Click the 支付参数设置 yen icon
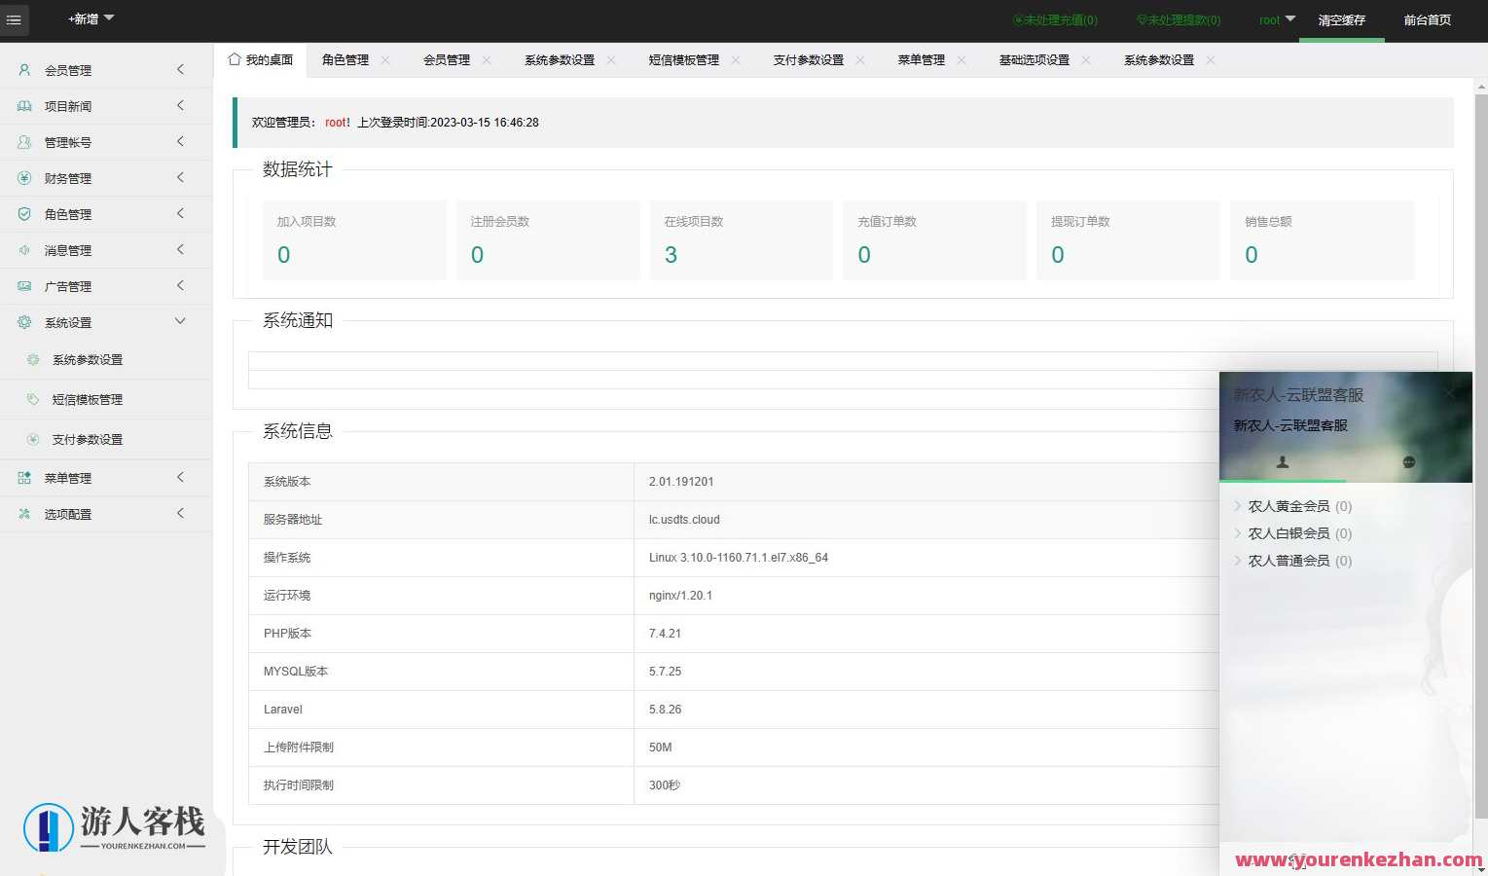1488x876 pixels. click(x=33, y=439)
